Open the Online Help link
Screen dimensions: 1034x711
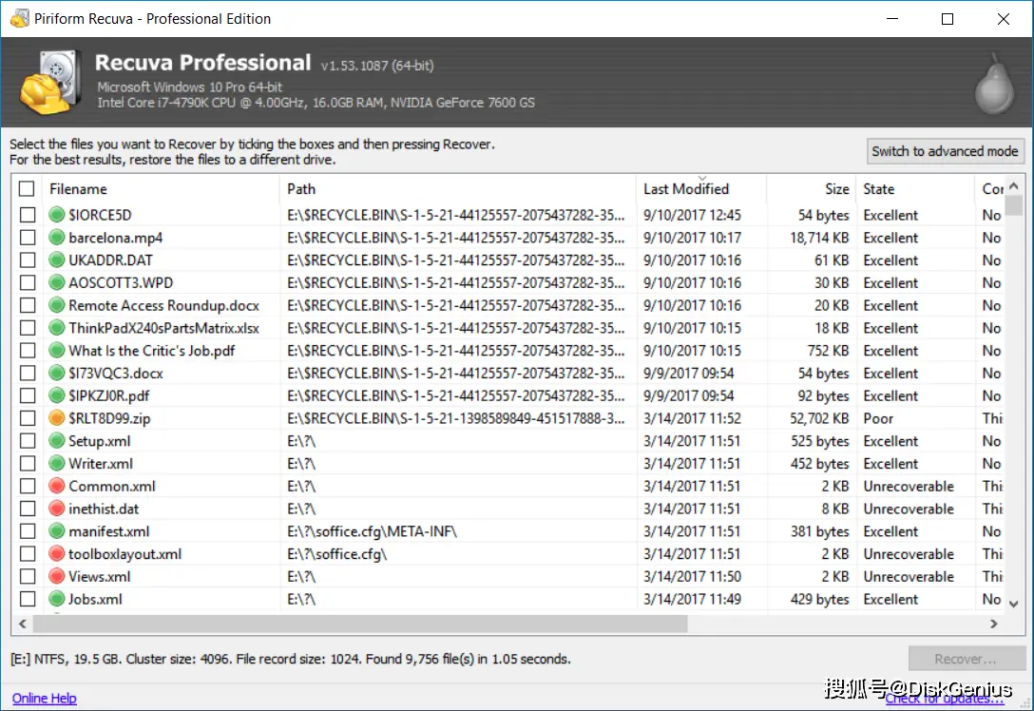click(44, 698)
